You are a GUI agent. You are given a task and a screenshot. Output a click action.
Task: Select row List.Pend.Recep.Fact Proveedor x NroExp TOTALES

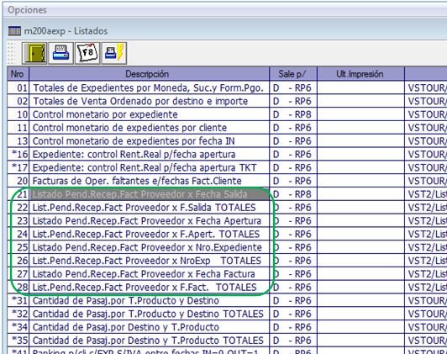click(x=149, y=261)
